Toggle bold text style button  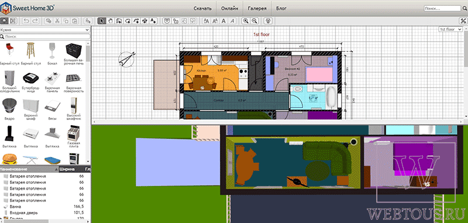coord(223,21)
